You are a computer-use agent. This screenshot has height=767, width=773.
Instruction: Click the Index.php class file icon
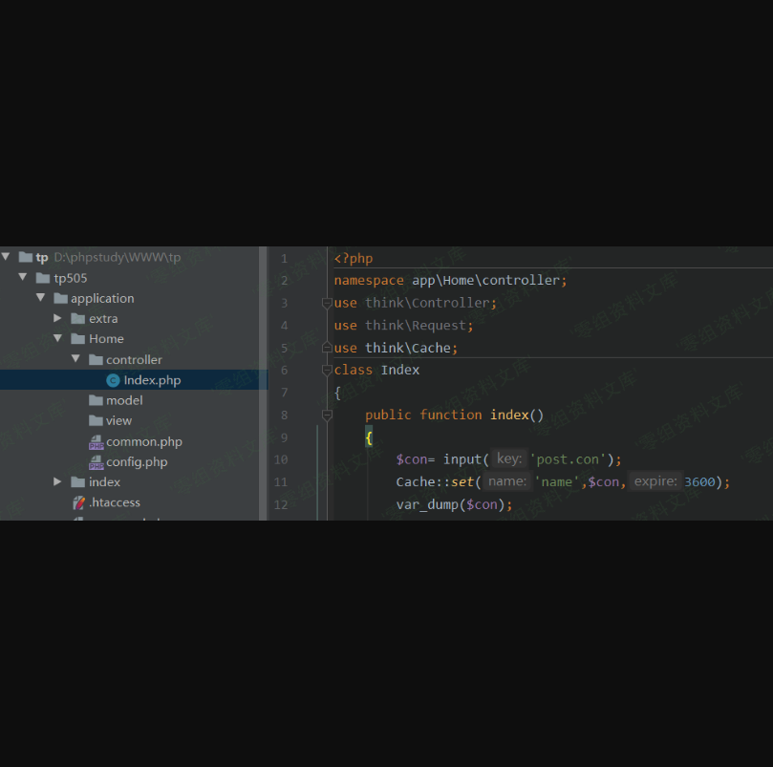click(x=113, y=380)
